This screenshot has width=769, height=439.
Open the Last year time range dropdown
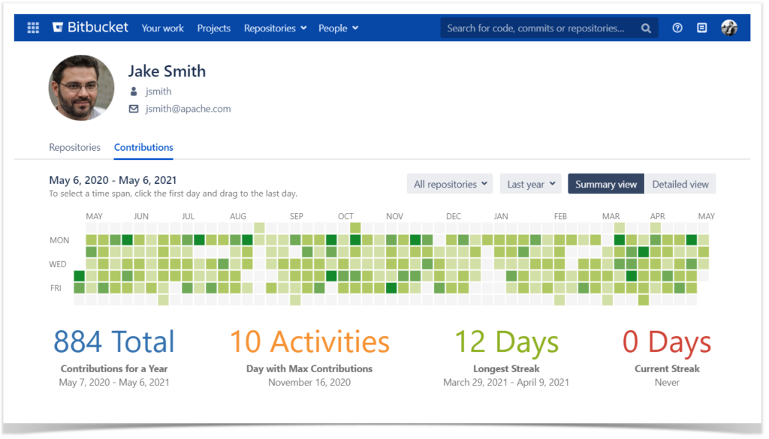click(x=530, y=183)
